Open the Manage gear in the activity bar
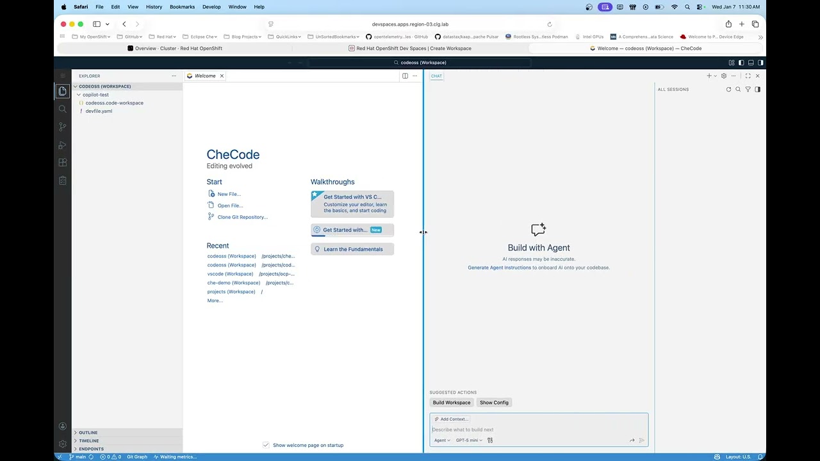The height and width of the screenshot is (461, 820). tap(62, 444)
